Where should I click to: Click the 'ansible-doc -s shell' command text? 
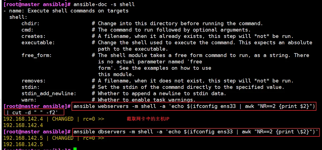coord(104,4)
